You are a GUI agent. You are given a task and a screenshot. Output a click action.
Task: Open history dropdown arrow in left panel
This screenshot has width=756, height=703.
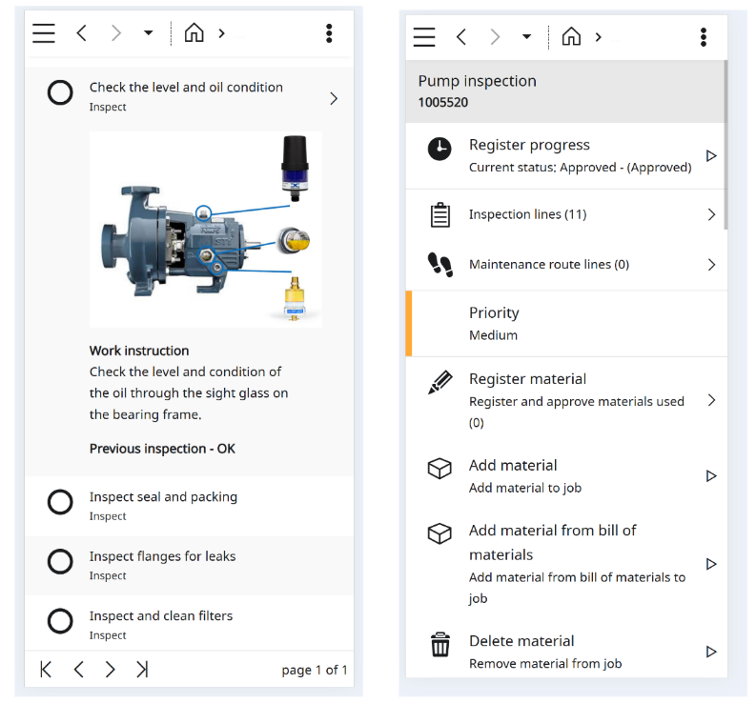pos(149,32)
